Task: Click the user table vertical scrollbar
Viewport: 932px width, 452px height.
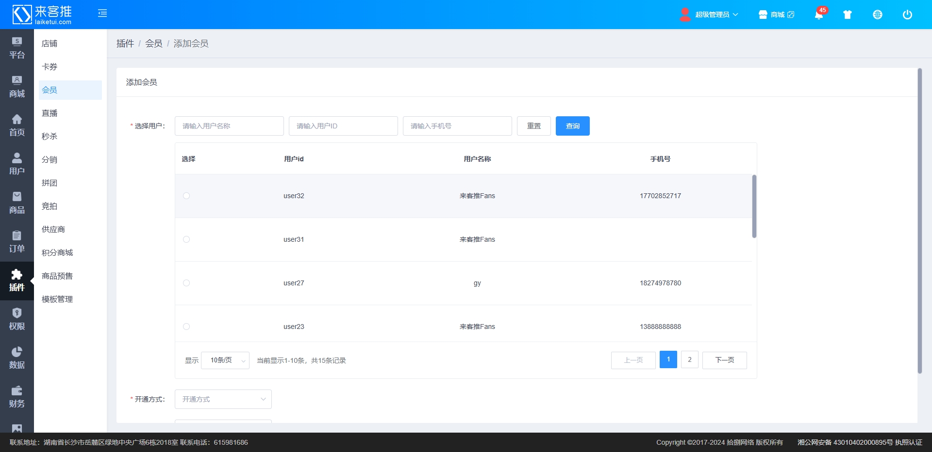Action: pos(754,206)
